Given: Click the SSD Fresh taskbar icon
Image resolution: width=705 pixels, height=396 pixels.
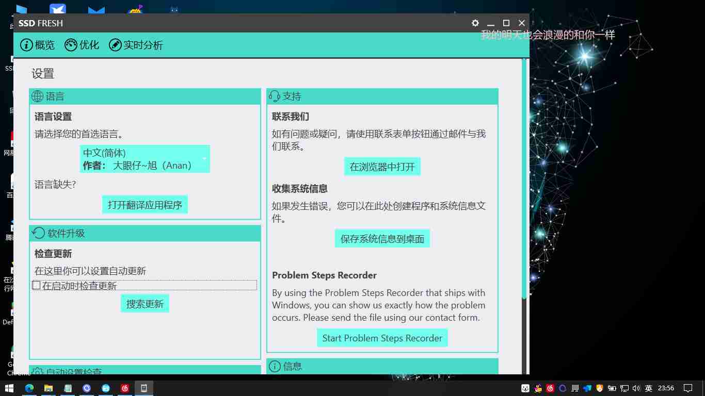Looking at the screenshot, I should [144, 388].
